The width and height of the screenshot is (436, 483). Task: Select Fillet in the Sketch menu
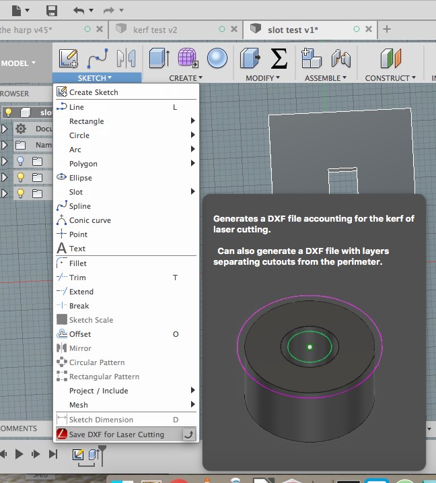coord(126,263)
